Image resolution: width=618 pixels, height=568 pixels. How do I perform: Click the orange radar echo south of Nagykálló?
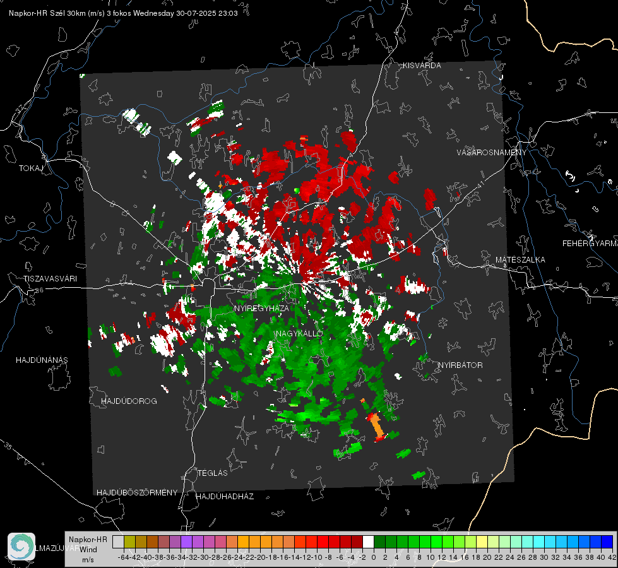click(376, 426)
